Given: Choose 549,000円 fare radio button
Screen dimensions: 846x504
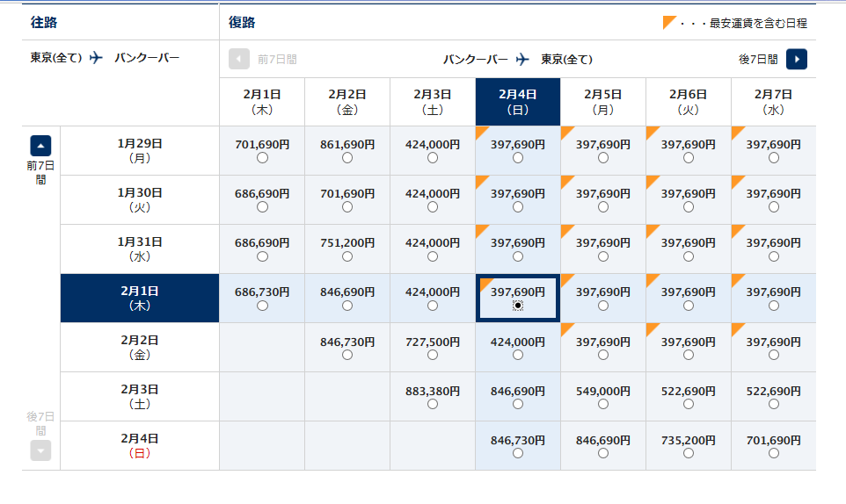Looking at the screenshot, I should [x=603, y=405].
